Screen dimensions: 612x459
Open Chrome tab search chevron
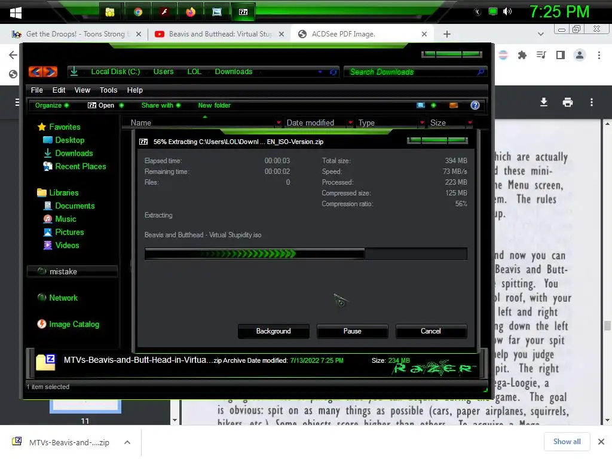pyautogui.click(x=540, y=34)
